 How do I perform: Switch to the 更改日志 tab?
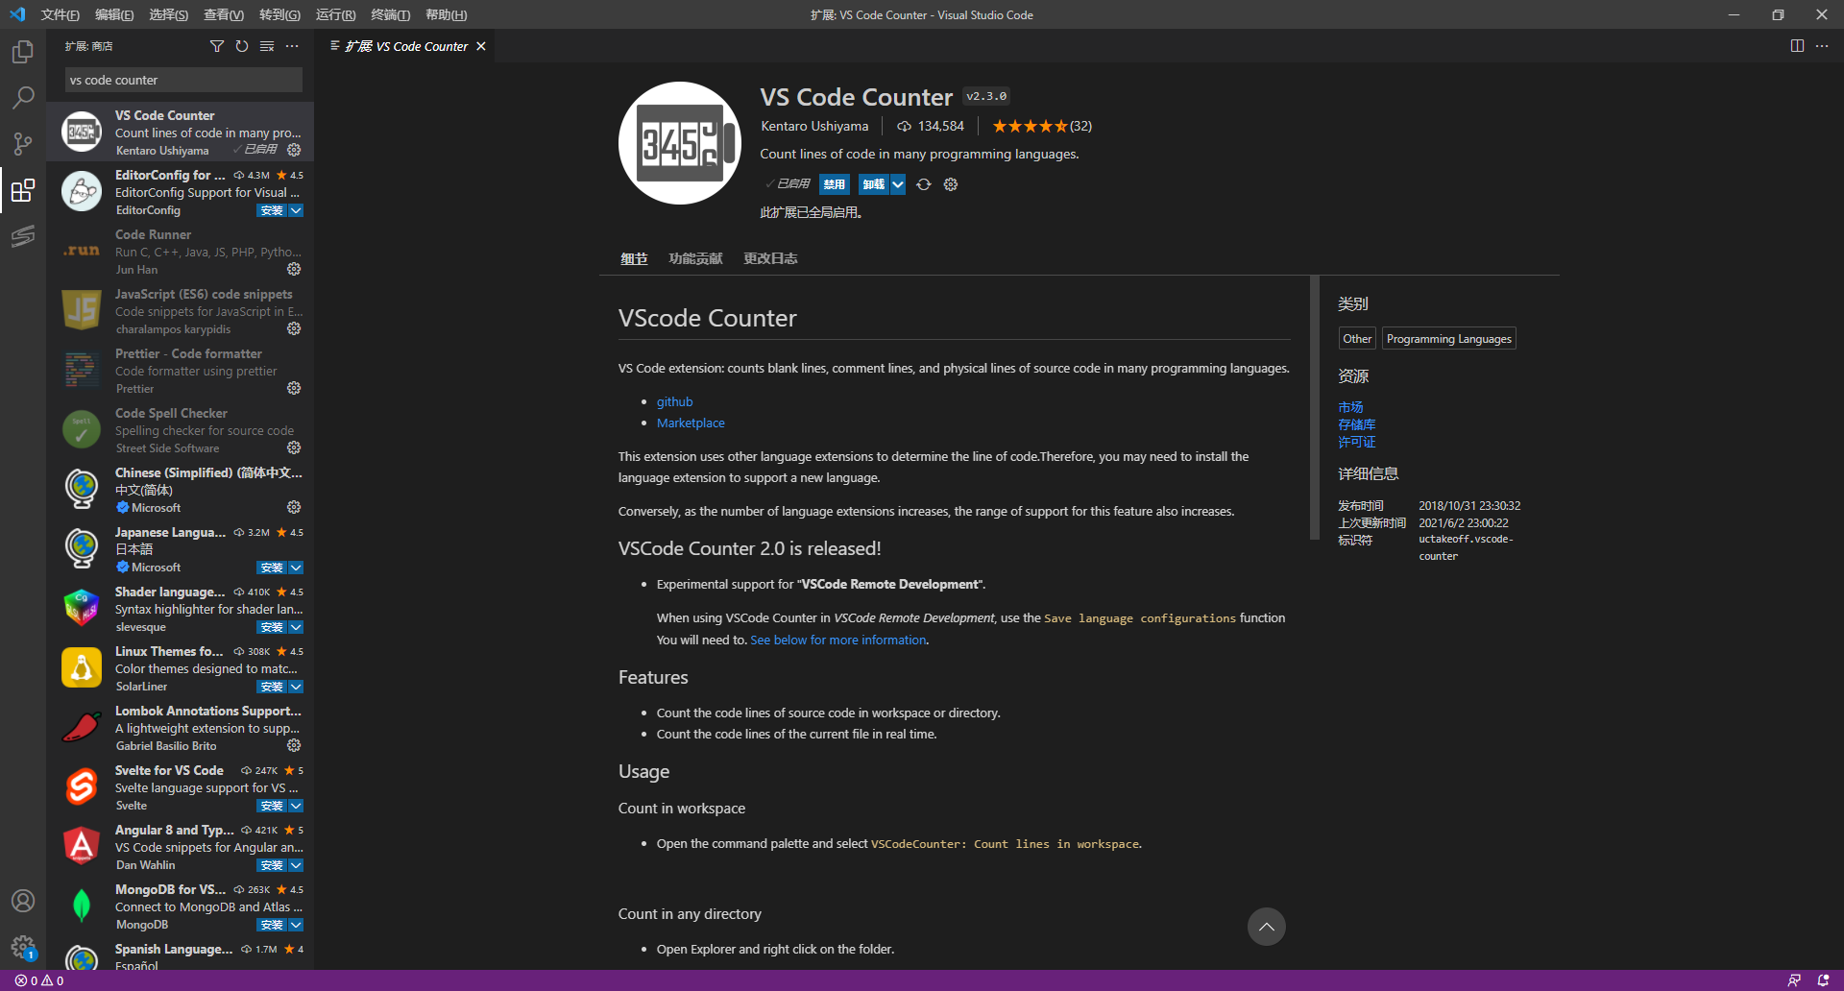pos(770,258)
